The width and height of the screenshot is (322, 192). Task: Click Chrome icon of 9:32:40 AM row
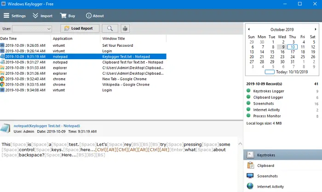(x=2, y=79)
